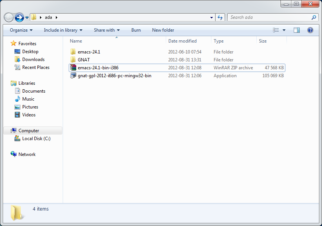Open the Videos library
322x226 pixels.
click(x=29, y=115)
